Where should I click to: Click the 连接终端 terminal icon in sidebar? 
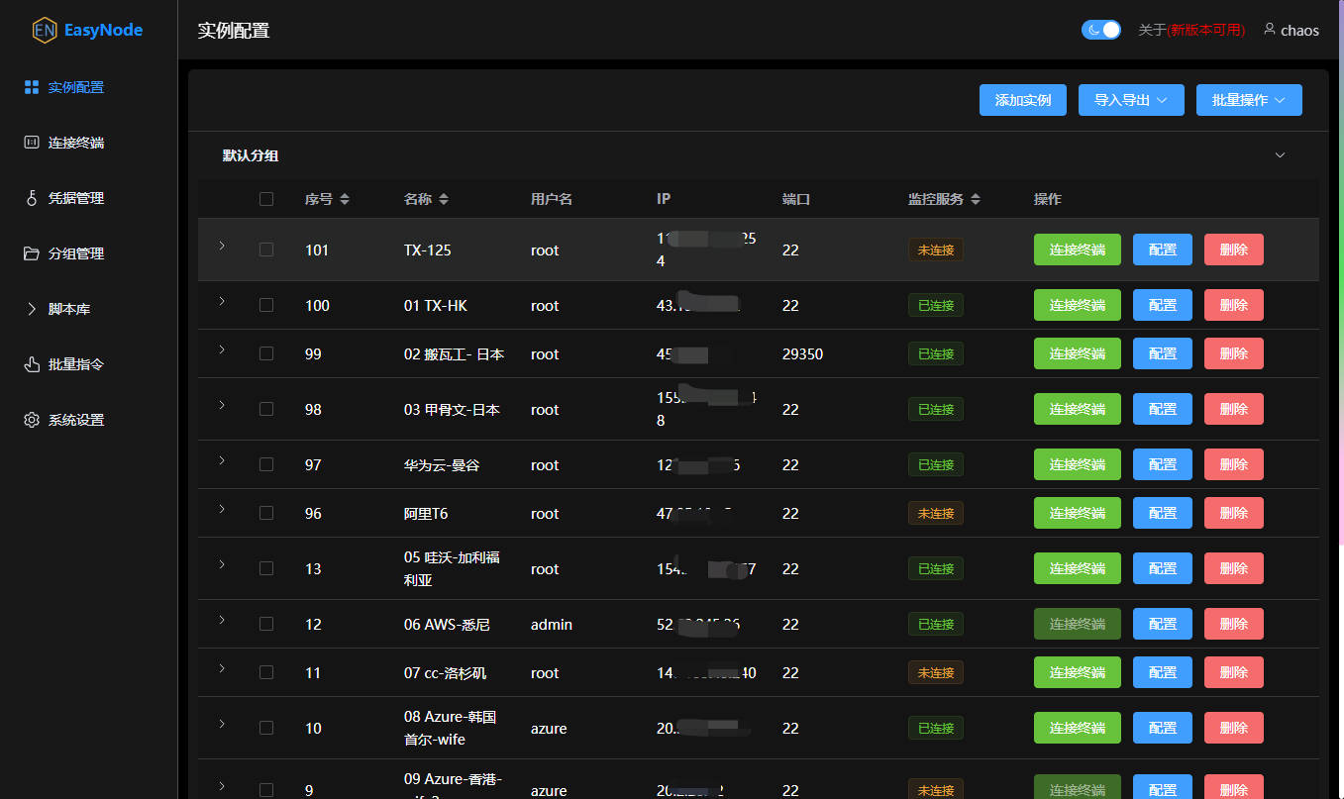click(32, 143)
